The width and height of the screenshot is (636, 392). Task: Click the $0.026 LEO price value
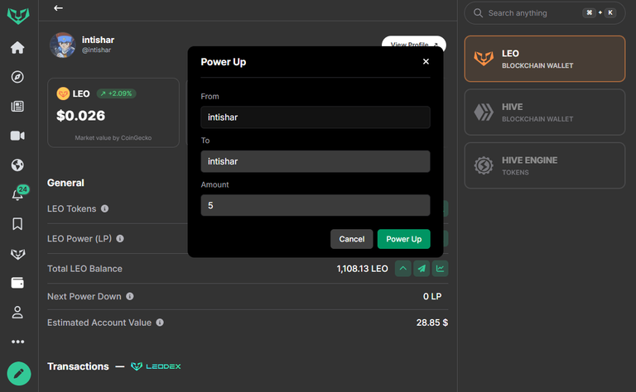point(80,116)
